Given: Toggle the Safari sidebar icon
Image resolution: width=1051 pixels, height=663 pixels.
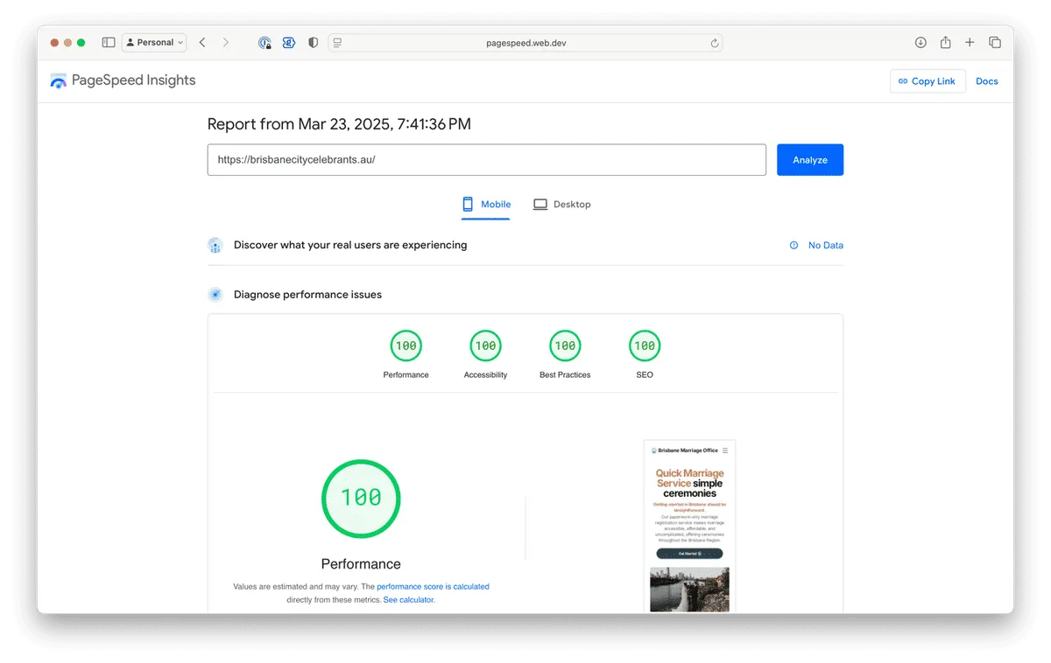Looking at the screenshot, I should click(109, 42).
